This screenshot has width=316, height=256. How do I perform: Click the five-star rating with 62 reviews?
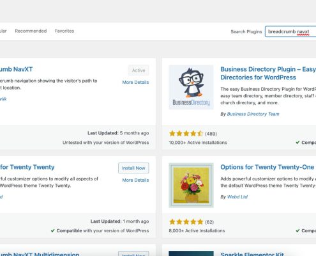[x=186, y=222]
